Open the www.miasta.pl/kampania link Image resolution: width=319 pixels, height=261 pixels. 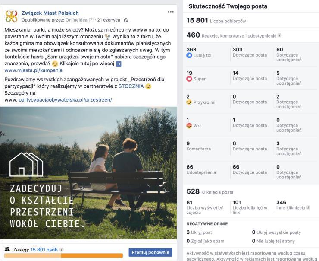tap(33, 70)
